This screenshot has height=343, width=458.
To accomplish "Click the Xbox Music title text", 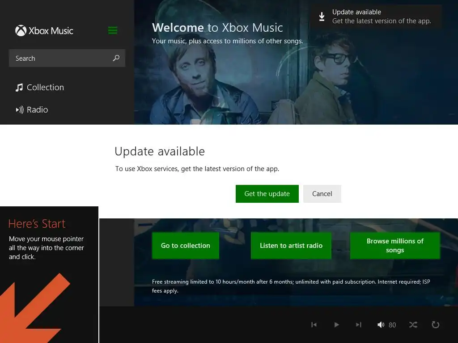I will pos(51,31).
